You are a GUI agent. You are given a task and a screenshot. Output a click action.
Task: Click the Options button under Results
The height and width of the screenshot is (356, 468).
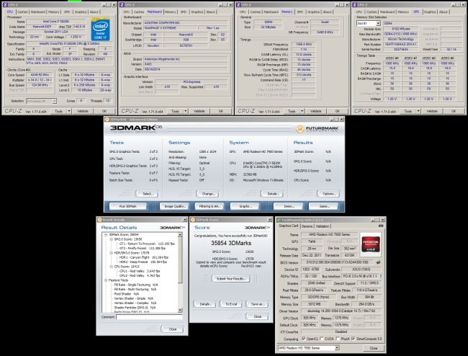click(x=328, y=194)
